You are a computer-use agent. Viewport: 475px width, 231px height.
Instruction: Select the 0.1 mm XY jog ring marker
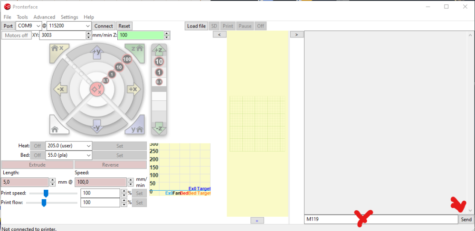105,80
